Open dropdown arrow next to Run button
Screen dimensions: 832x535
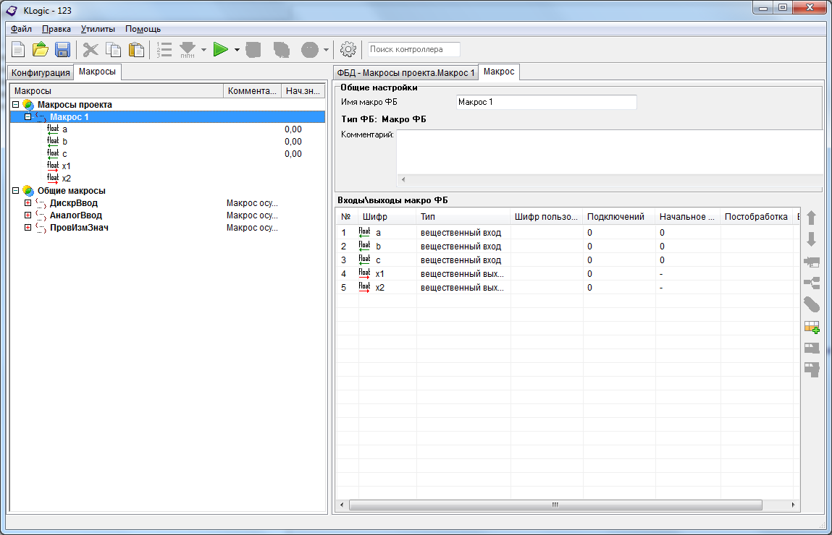coord(237,50)
